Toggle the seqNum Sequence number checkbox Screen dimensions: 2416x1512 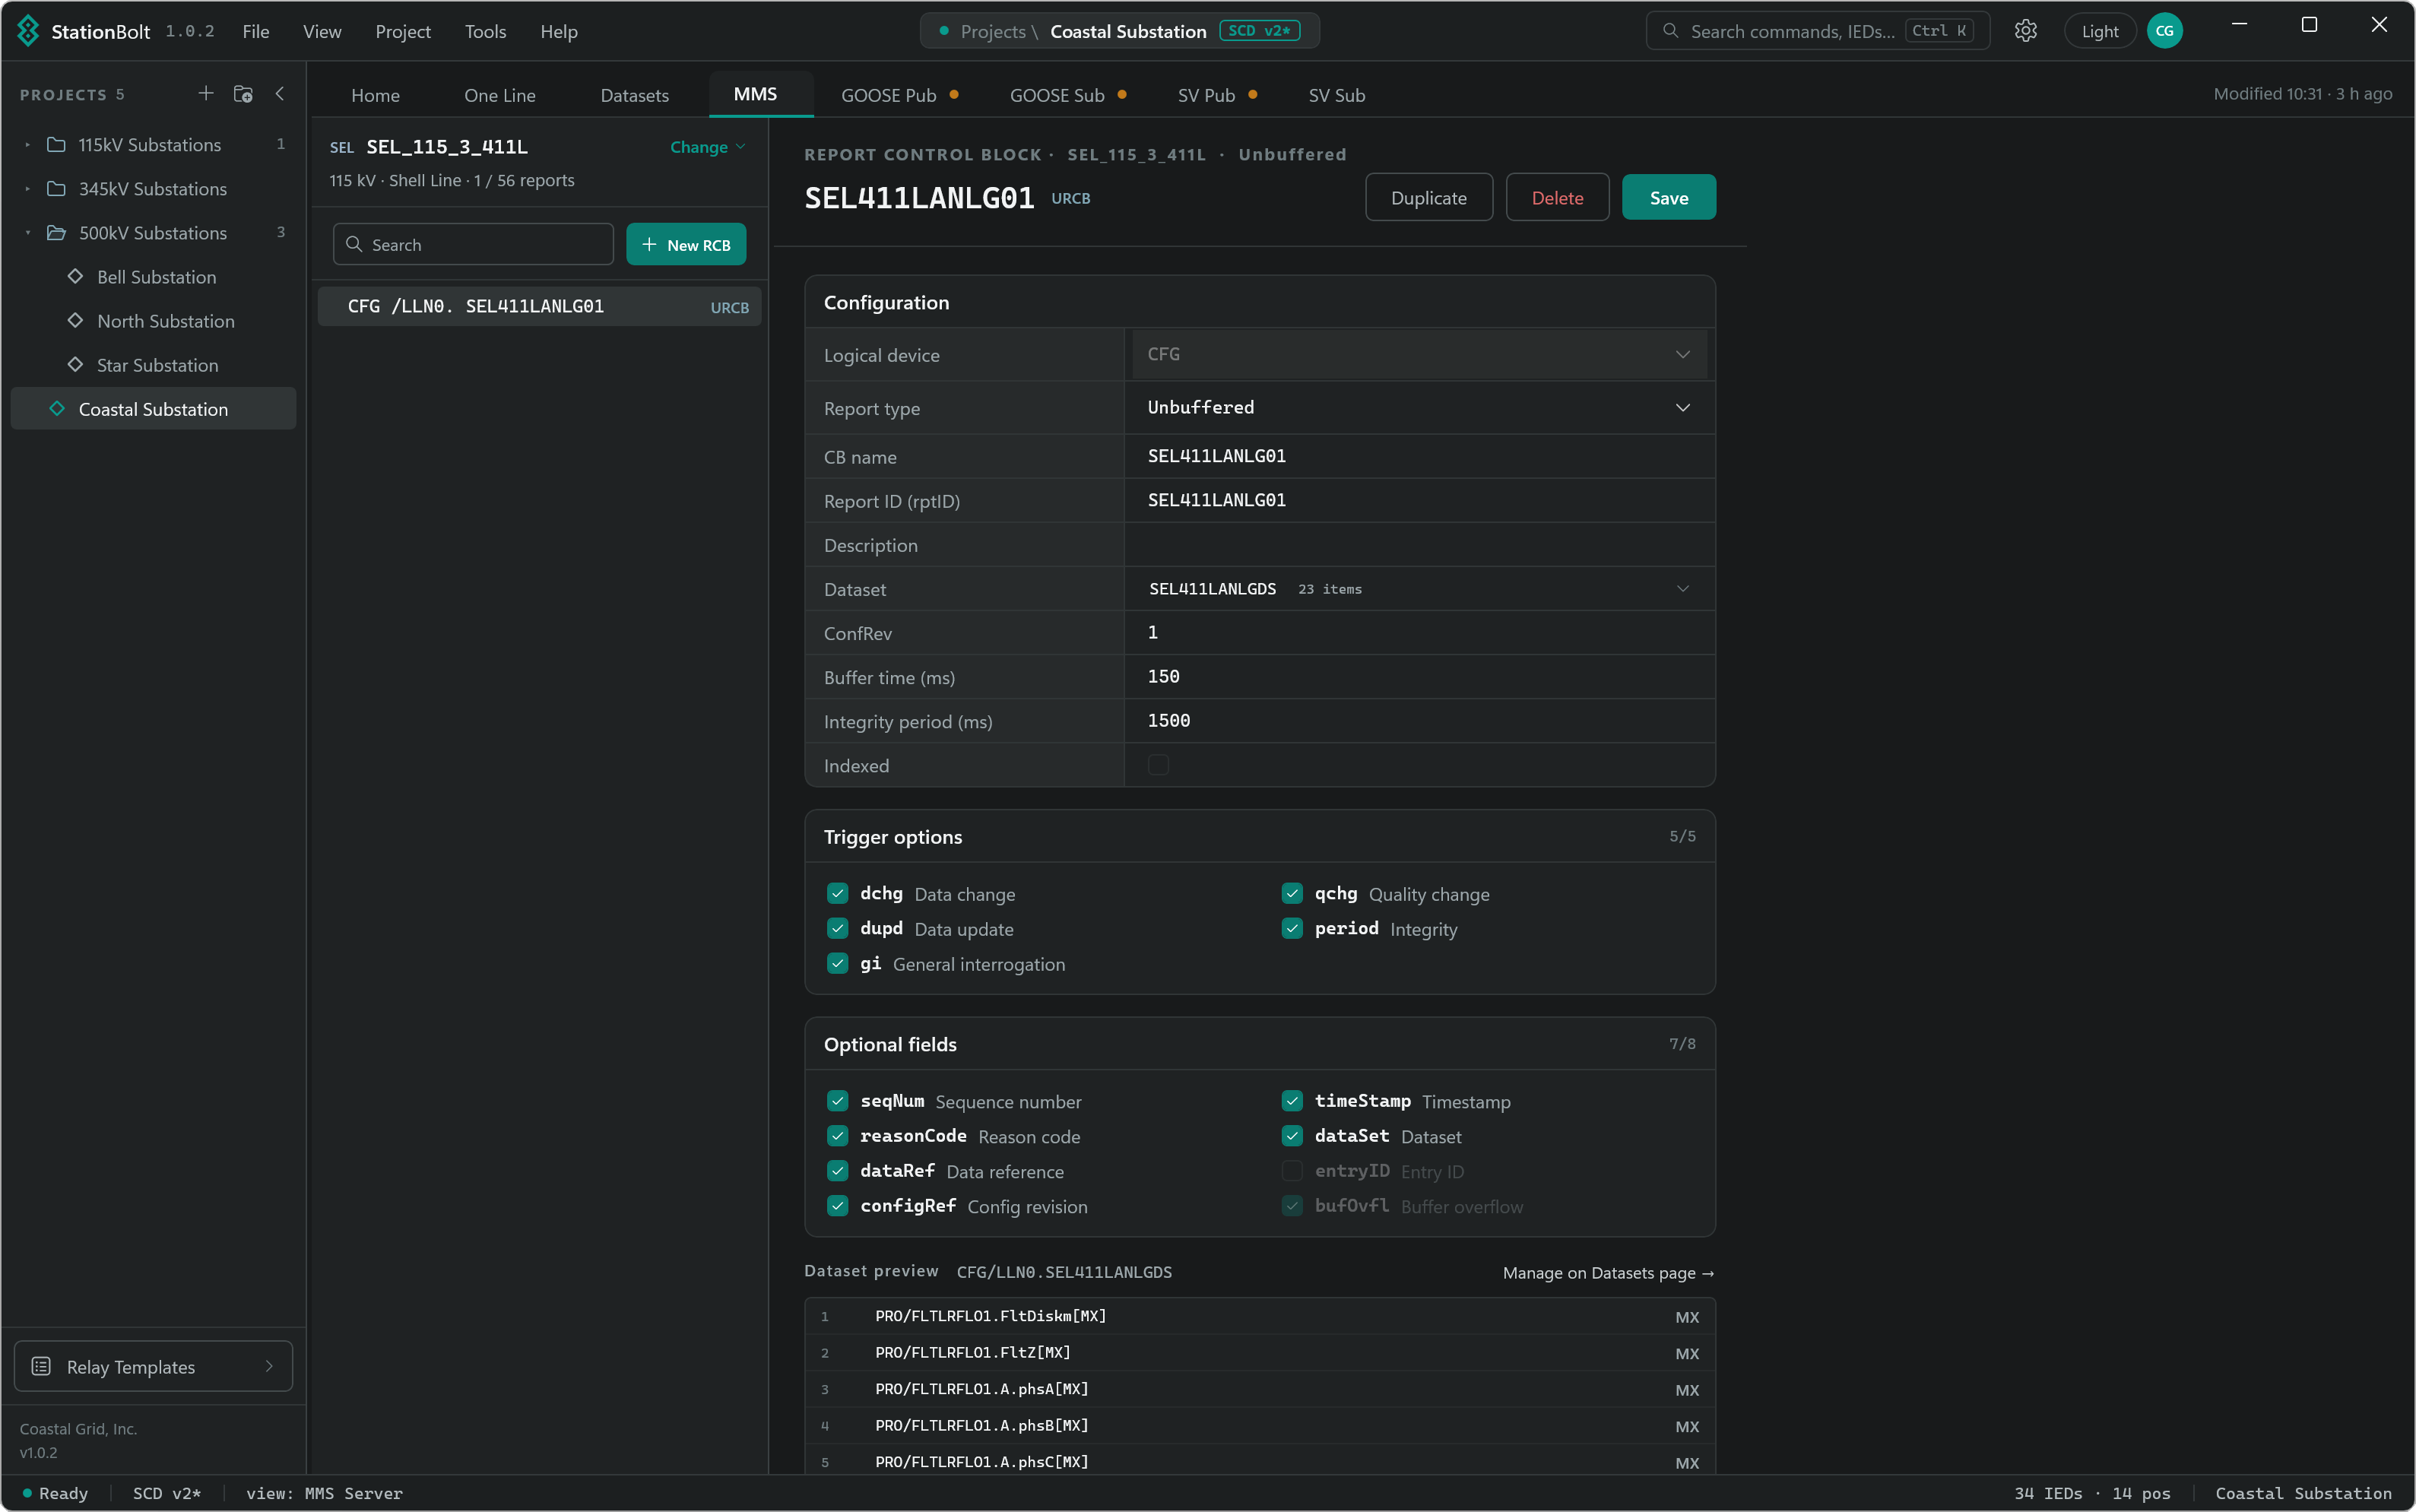pos(838,1100)
